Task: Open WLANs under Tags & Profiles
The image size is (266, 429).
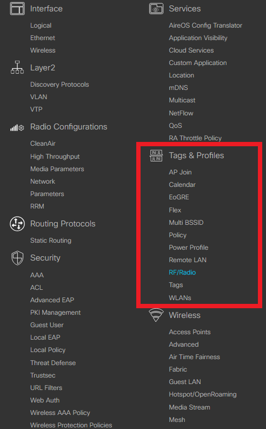Action: tap(180, 298)
